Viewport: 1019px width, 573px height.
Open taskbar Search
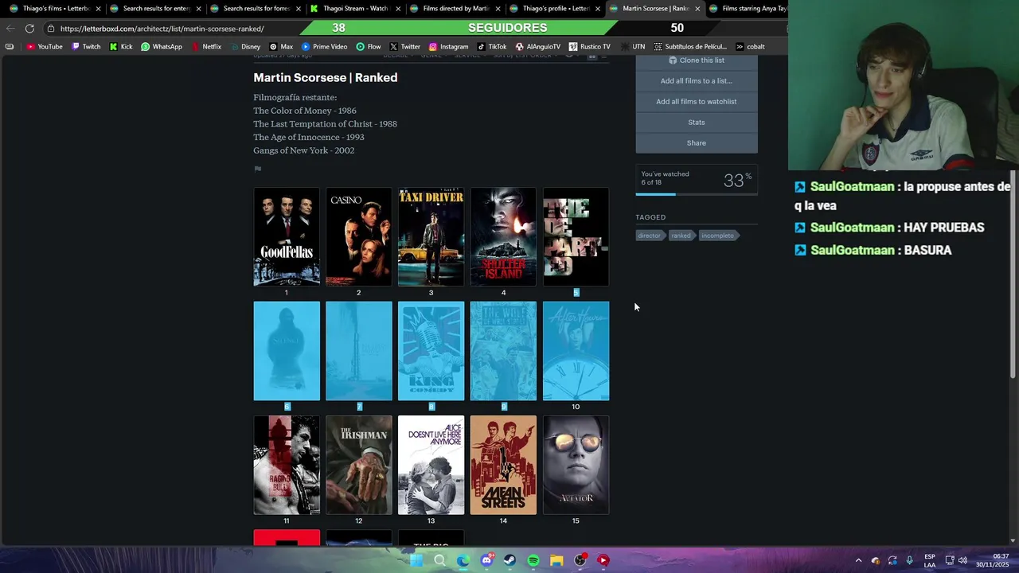pyautogui.click(x=439, y=560)
